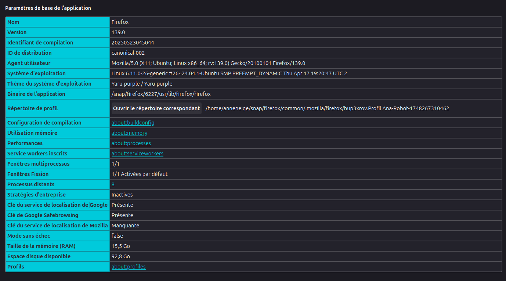Click the 'Répertoire de profil' label

tap(33, 108)
